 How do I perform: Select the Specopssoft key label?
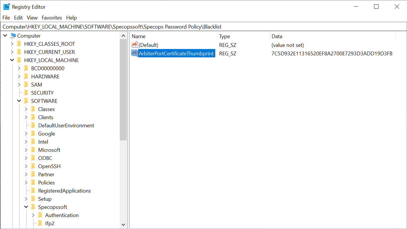(x=52, y=207)
